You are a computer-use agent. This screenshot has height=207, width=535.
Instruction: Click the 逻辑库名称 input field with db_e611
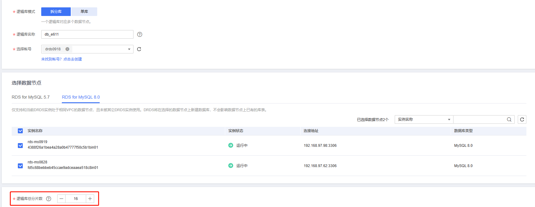pos(87,34)
